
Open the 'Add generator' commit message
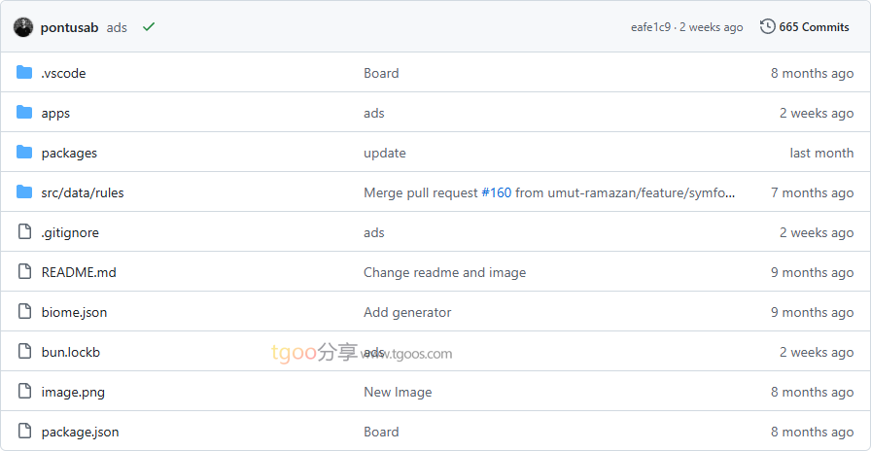407,312
